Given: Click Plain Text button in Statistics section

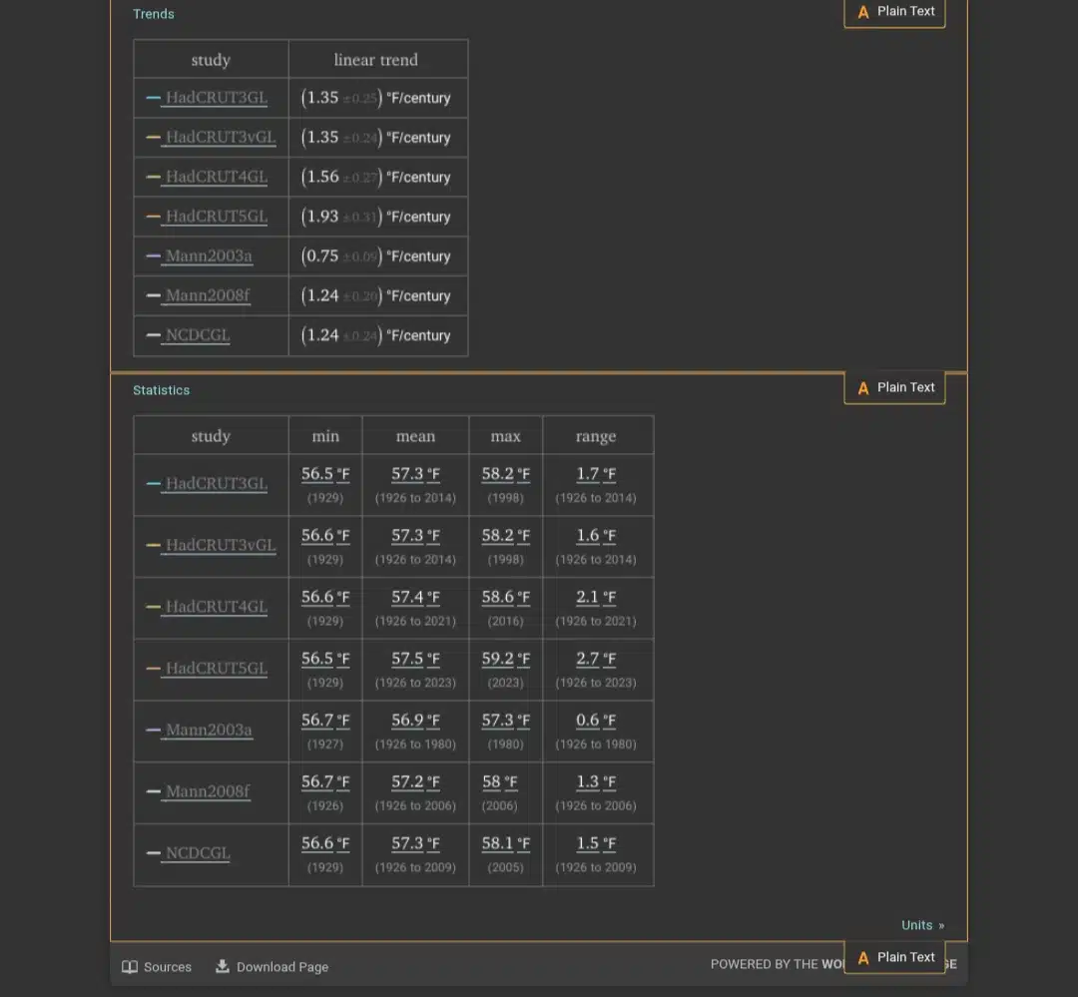Looking at the screenshot, I should pyautogui.click(x=894, y=388).
